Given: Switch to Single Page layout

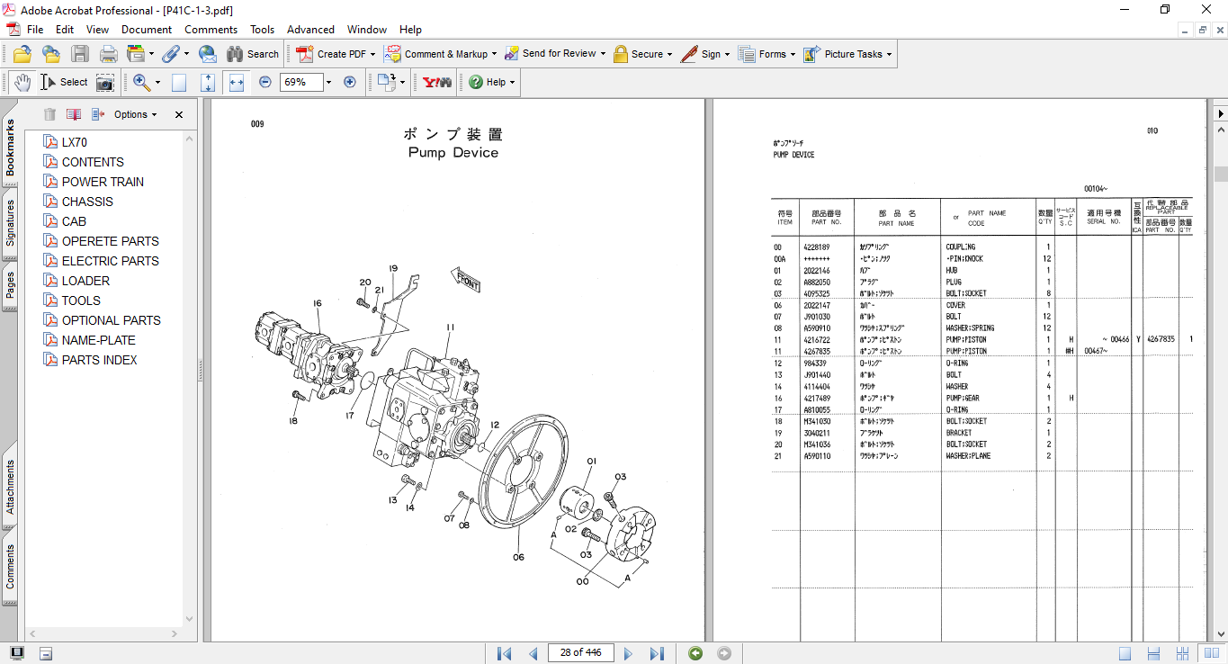Looking at the screenshot, I should 1125,653.
